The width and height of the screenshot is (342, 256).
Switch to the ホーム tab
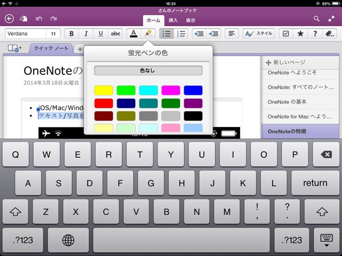153,20
